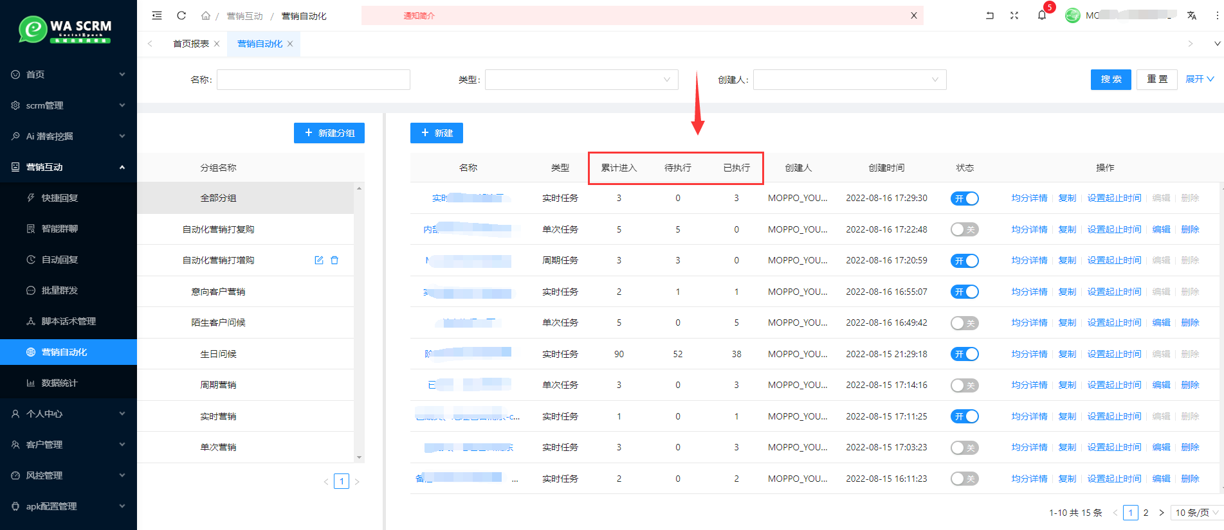The height and width of the screenshot is (530, 1224).
Task: Switch to the 首页报表 tab
Action: point(191,44)
